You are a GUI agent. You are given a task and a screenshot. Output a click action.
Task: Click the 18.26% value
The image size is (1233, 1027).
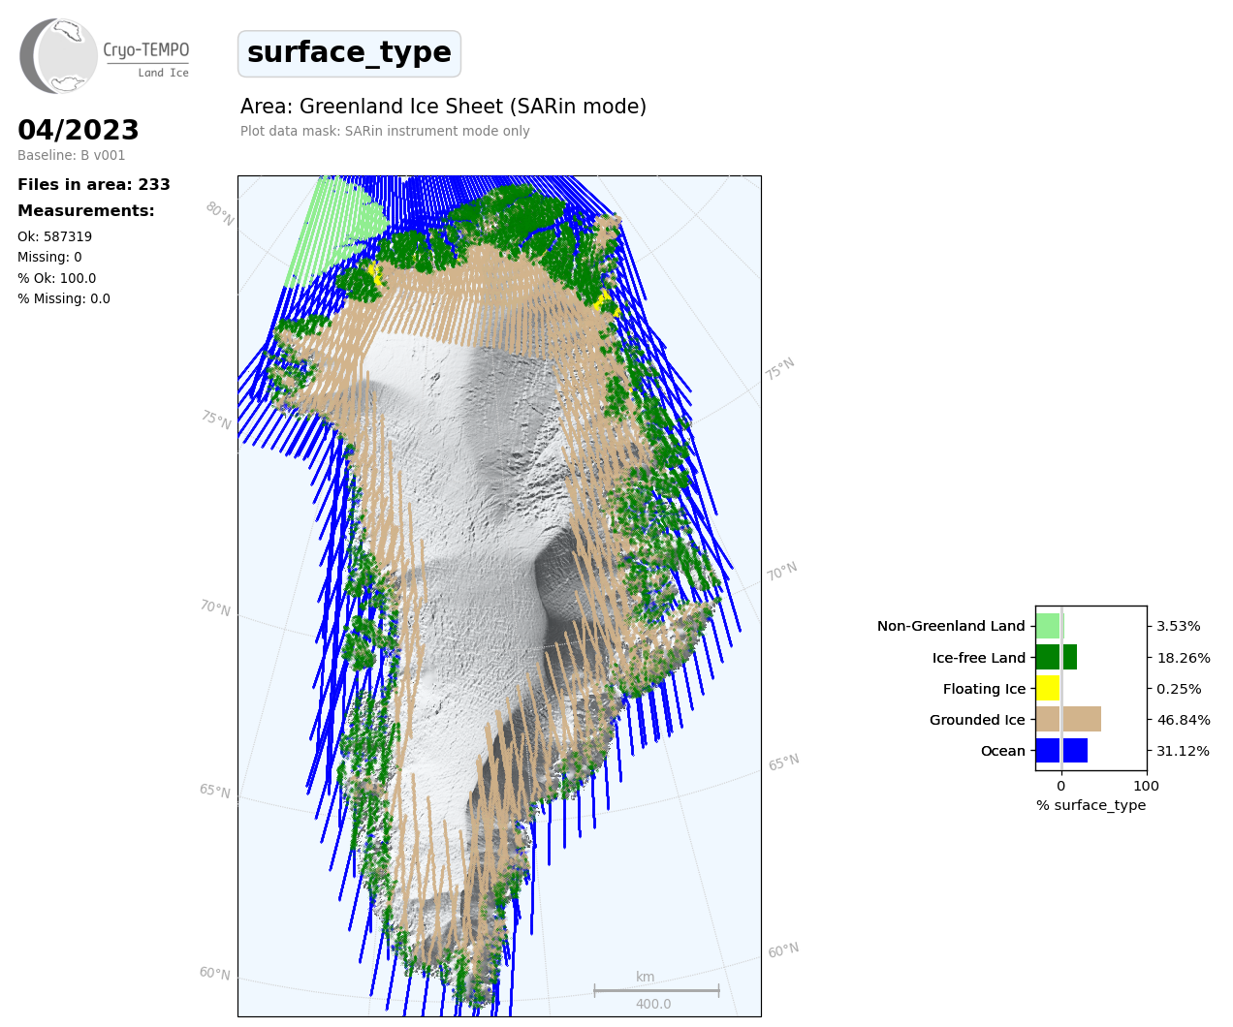1184,657
